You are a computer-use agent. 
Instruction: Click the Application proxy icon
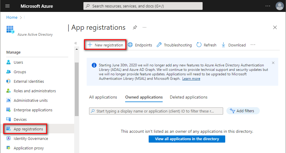point(8,148)
